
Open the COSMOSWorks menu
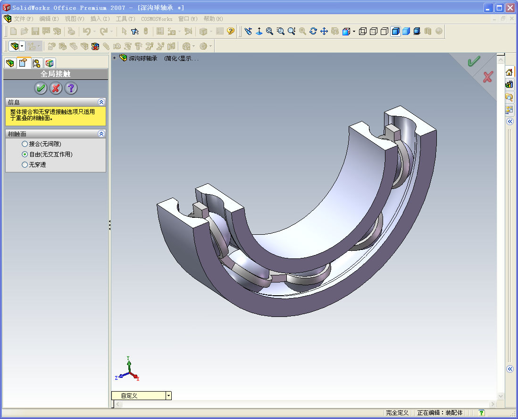click(x=157, y=19)
